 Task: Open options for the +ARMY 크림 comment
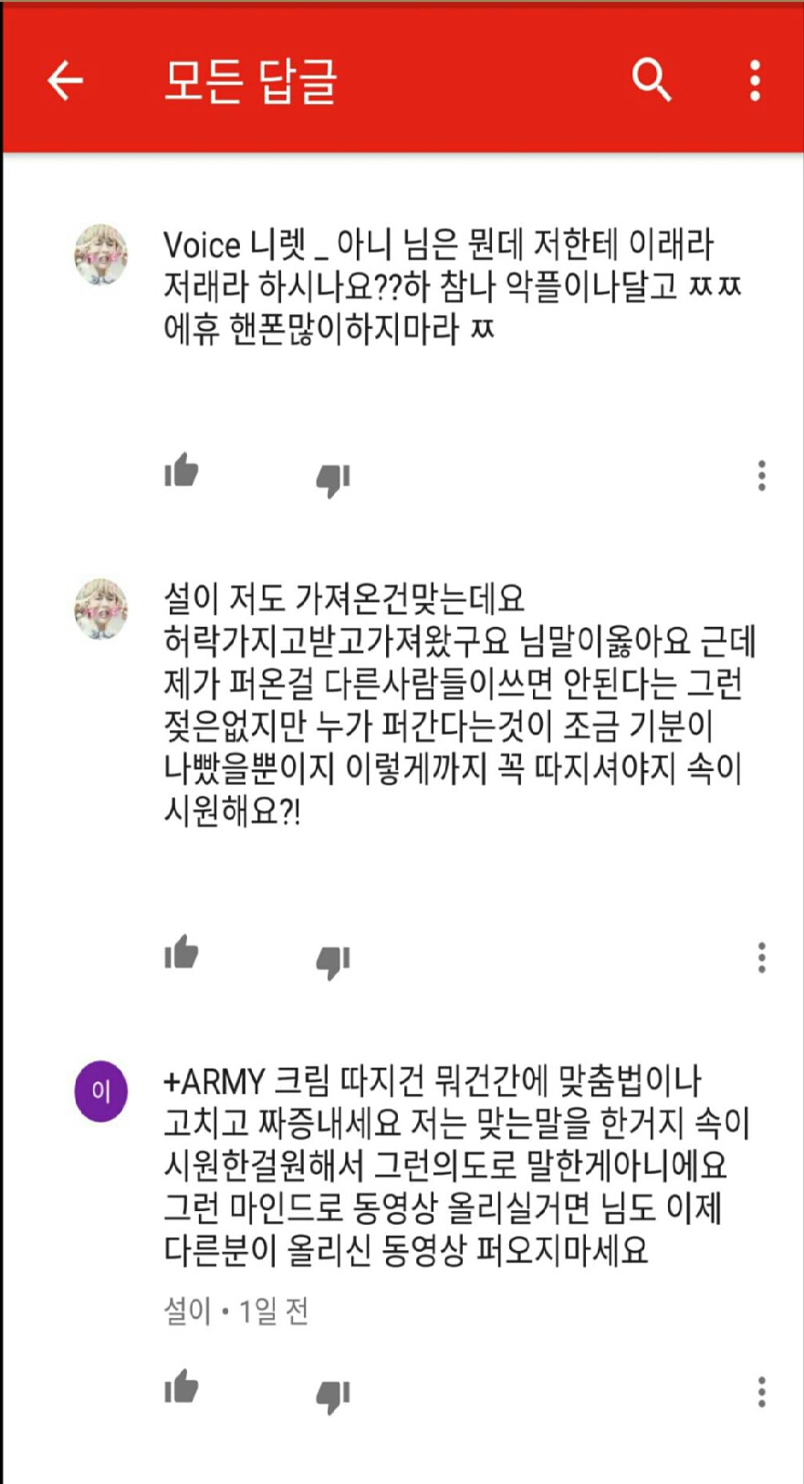pos(761,1392)
